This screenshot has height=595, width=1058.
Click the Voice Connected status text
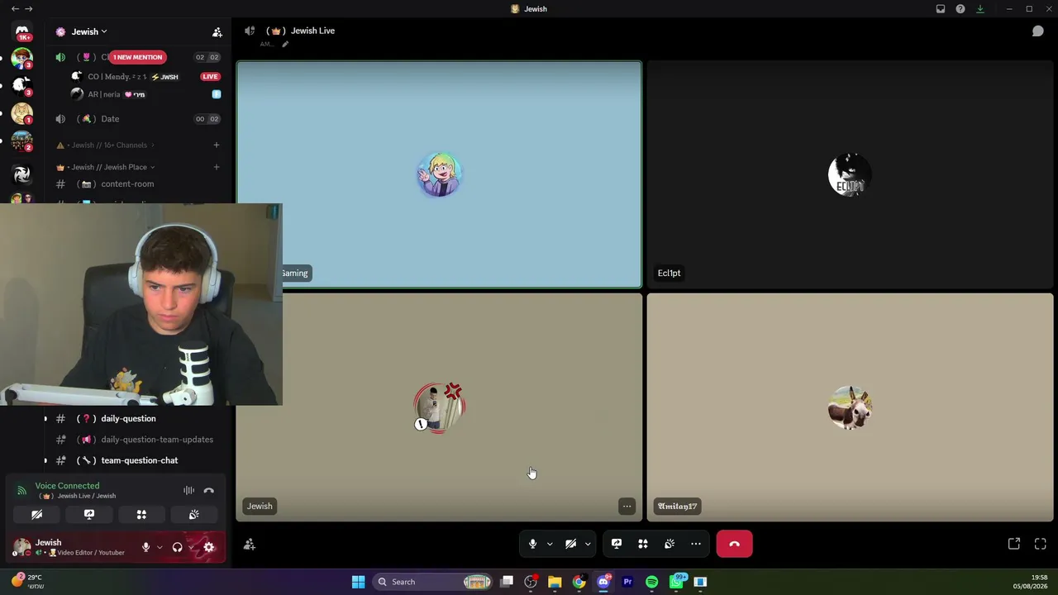[67, 486]
